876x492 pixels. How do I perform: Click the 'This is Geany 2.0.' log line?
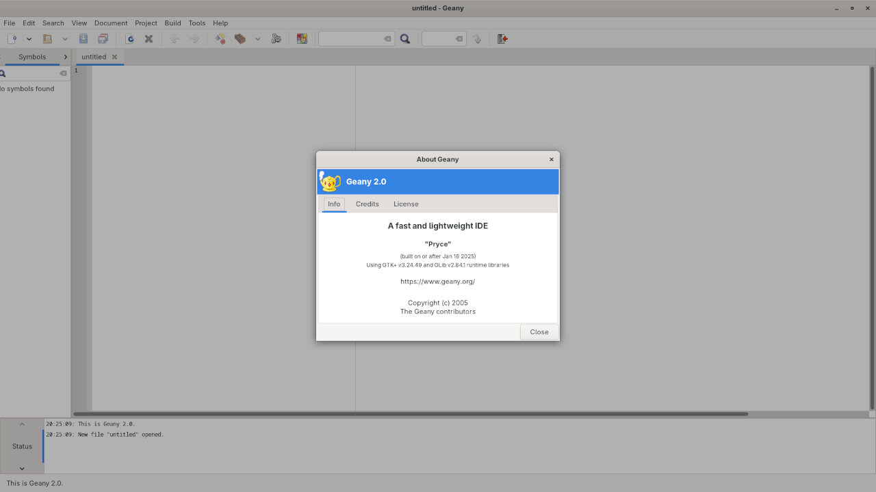tap(90, 424)
